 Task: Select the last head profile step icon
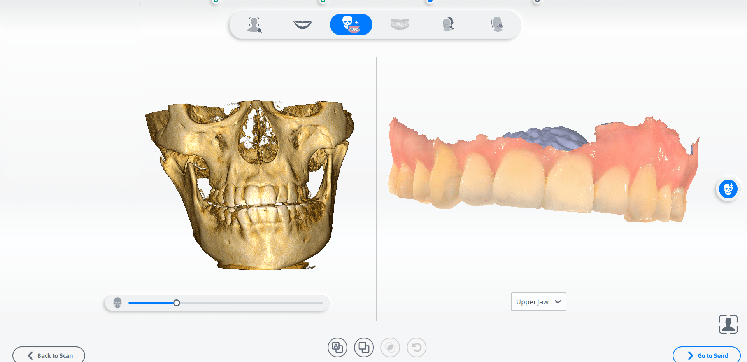coord(497,24)
